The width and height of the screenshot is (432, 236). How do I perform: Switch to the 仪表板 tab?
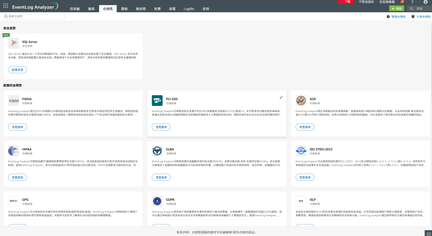click(75, 9)
